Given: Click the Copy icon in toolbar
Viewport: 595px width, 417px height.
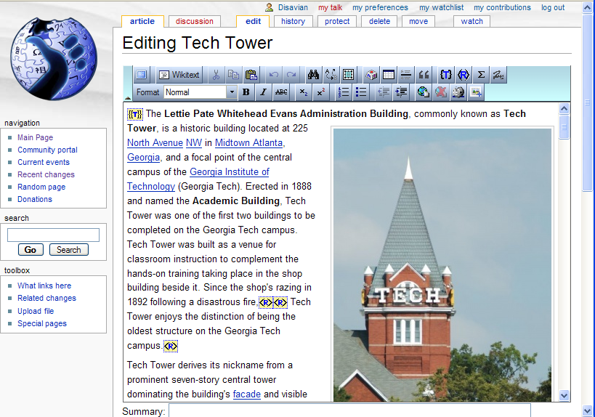Looking at the screenshot, I should 233,75.
